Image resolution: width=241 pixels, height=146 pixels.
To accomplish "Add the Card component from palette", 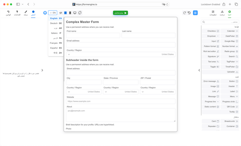I will [x=211, y=121].
